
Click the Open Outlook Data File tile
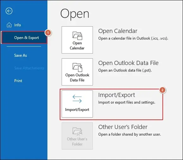tap(77, 72)
